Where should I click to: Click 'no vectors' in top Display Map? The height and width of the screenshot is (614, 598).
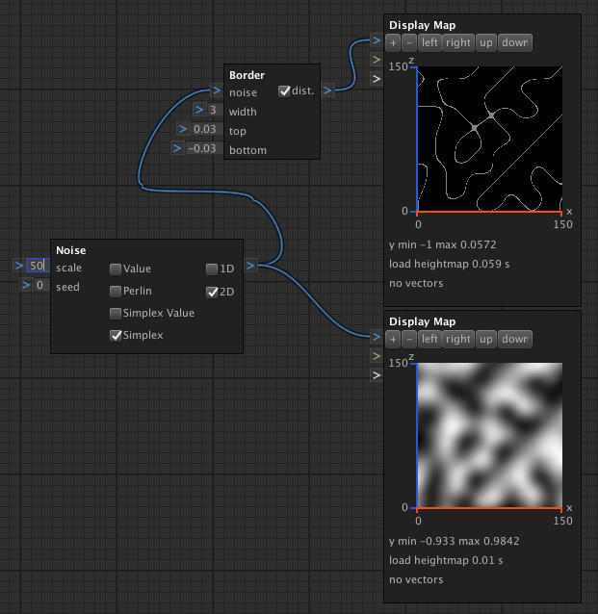coord(416,283)
